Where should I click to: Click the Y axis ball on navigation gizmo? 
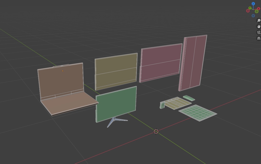coord(250,8)
